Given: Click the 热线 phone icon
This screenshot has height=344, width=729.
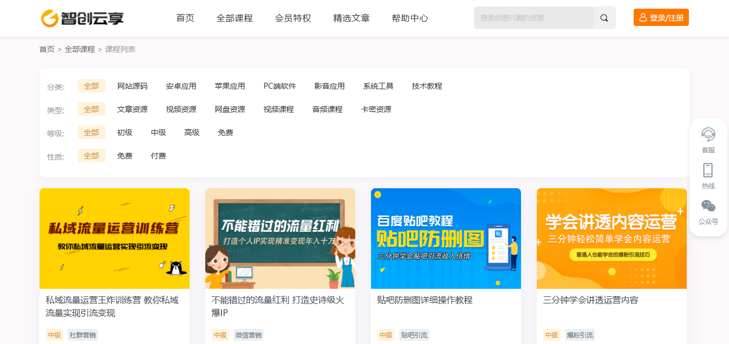Looking at the screenshot, I should click(x=708, y=170).
